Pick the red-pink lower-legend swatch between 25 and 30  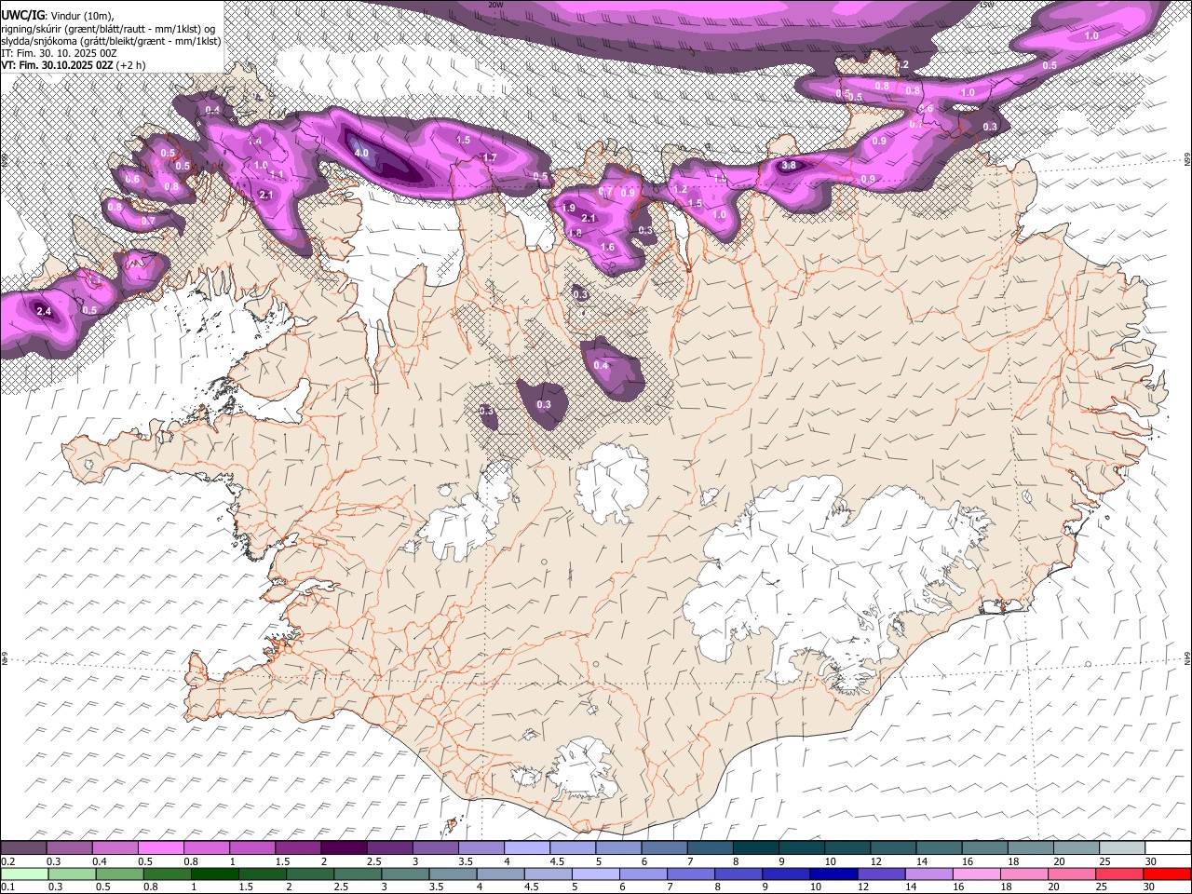click(1119, 874)
